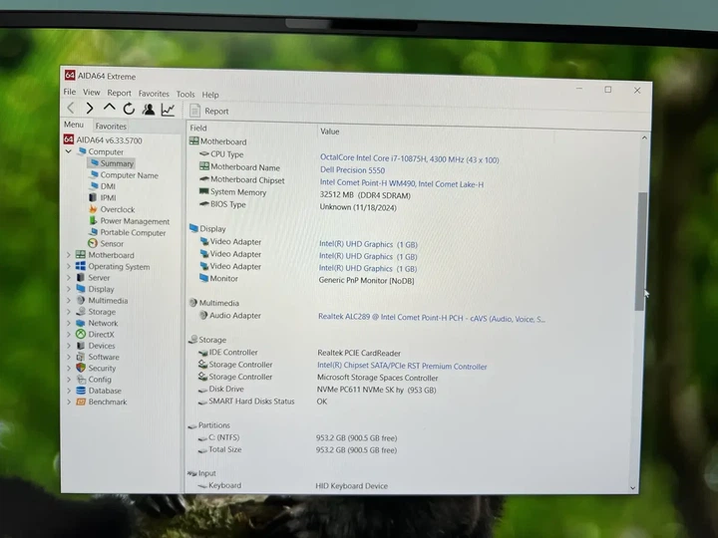Image resolution: width=718 pixels, height=538 pixels.
Task: Click the DirectX Xbox icon
Action: pyautogui.click(x=81, y=335)
